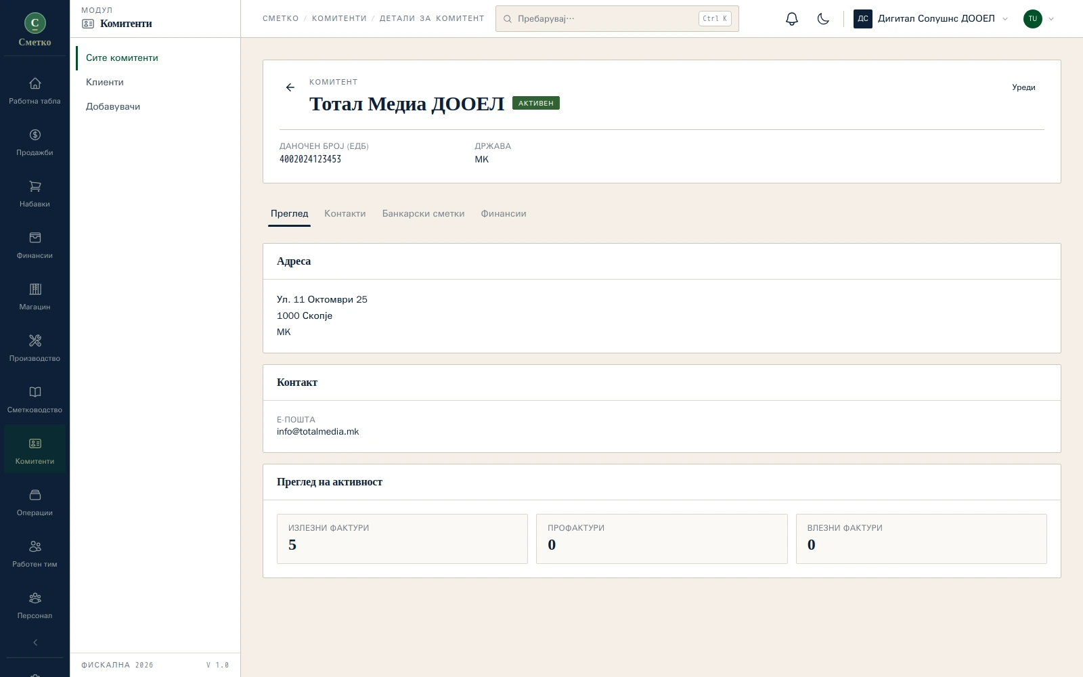
Task: Switch to the Контакти tab
Action: click(345, 214)
